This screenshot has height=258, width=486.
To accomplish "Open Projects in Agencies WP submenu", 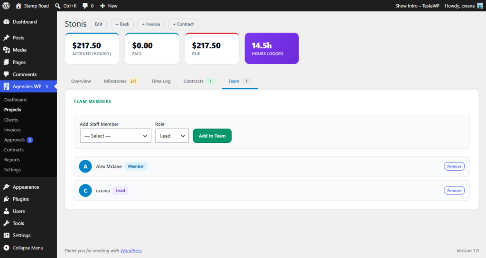I will (13, 110).
